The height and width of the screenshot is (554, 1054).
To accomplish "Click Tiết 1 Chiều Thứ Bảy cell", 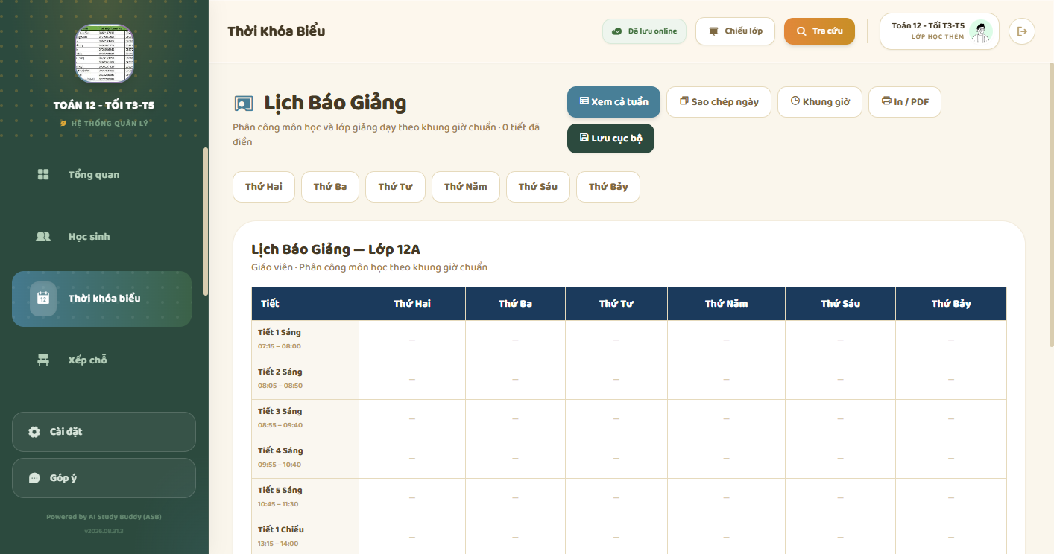I will [x=951, y=536].
